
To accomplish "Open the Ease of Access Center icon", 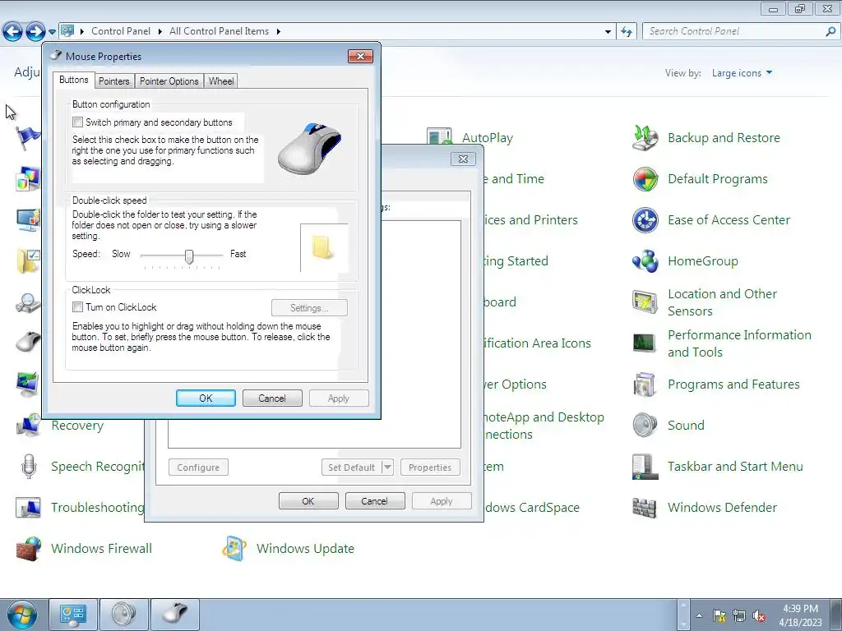I will (x=645, y=220).
